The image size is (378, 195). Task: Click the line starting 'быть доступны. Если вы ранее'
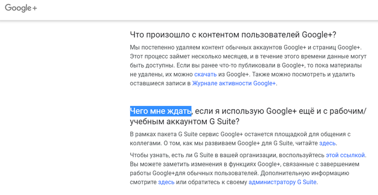click(x=246, y=65)
